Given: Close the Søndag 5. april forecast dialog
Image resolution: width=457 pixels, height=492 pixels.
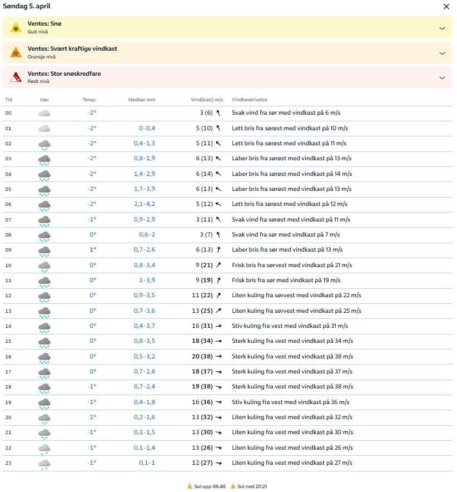Looking at the screenshot, I should 446,7.
